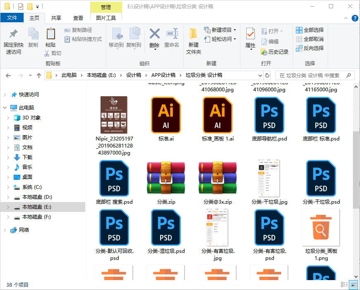Viewport: 360px width, 290px height.
Task: Click the 新建文件夹 folder icon
Action: tap(193, 34)
